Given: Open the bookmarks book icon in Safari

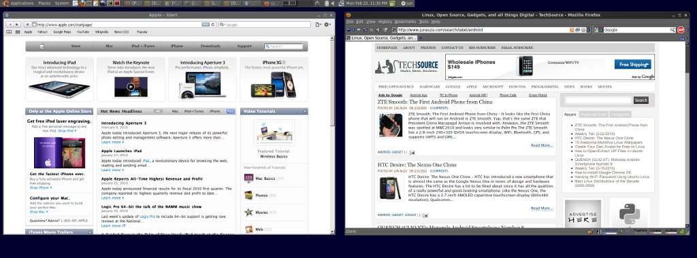Looking at the screenshot, I should click(x=9, y=32).
